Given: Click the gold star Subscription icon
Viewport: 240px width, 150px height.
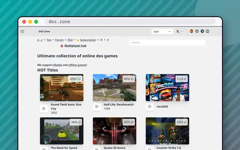Looking at the screenshot, I should coord(78,40).
